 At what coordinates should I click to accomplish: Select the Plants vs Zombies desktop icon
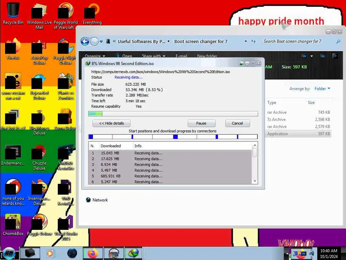click(66, 87)
